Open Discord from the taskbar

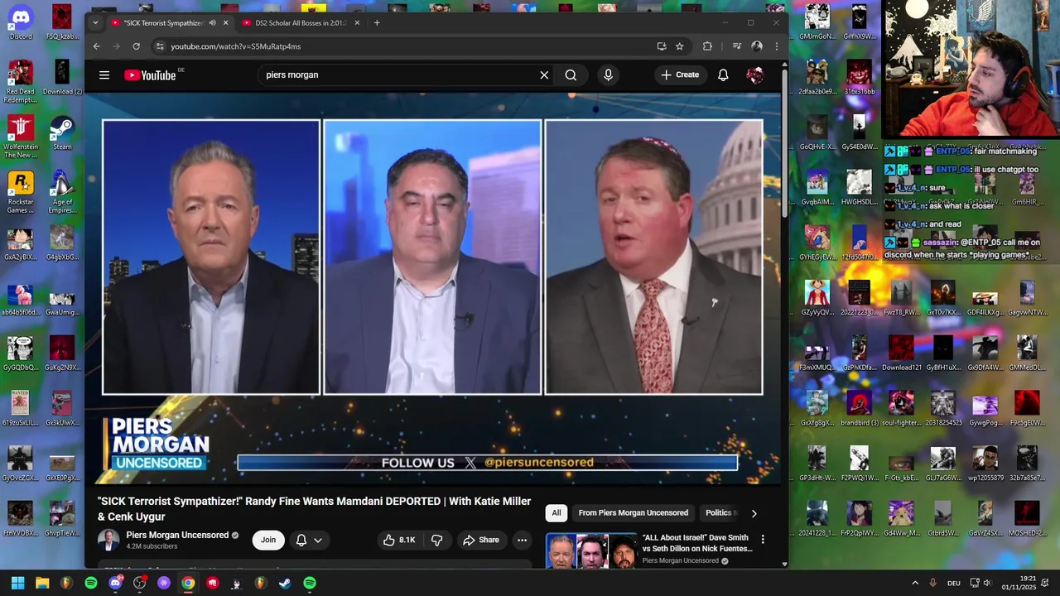(x=115, y=583)
